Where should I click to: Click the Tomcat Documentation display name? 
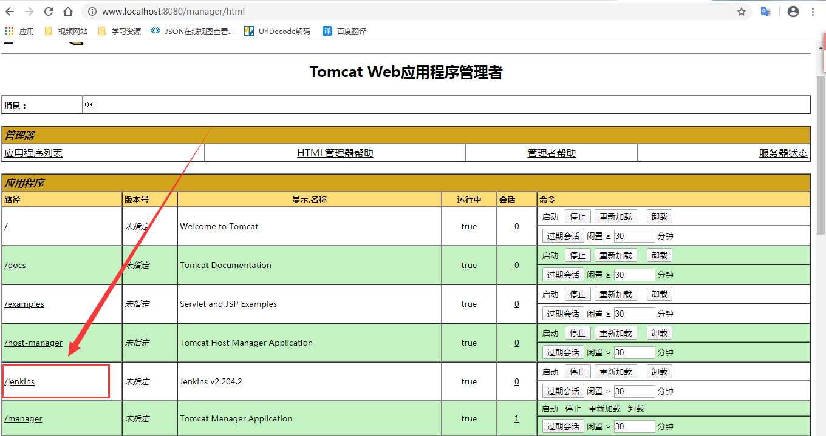click(x=225, y=265)
